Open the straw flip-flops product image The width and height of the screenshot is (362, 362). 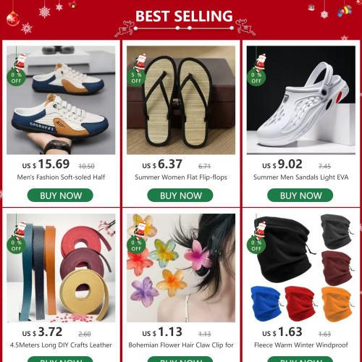coord(181,100)
